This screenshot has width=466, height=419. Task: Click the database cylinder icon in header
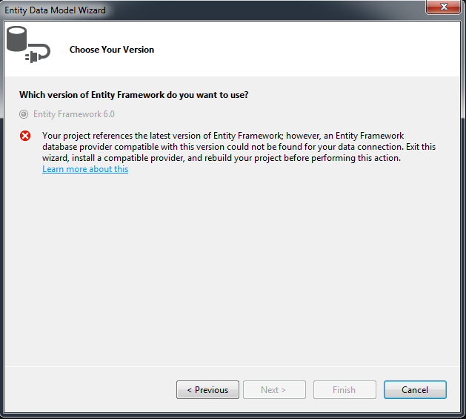16,39
